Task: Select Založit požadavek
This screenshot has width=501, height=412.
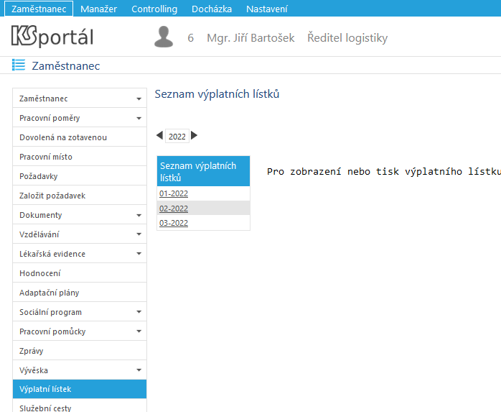Action: (x=80, y=196)
